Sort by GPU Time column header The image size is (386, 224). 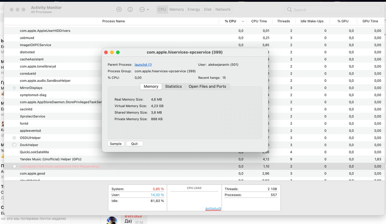pyautogui.click(x=370, y=21)
